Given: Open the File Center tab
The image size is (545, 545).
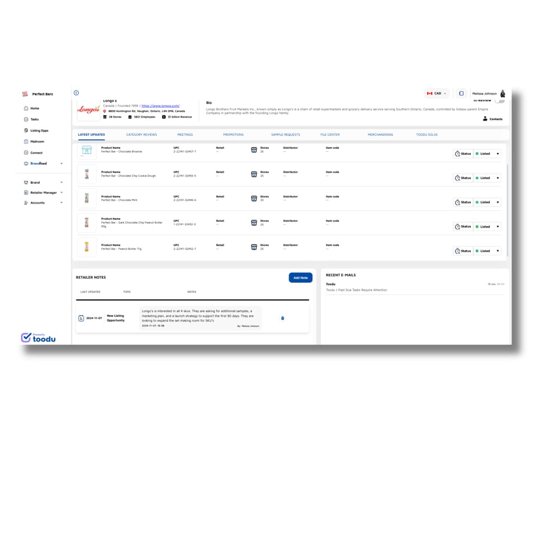Looking at the screenshot, I should coord(330,135).
